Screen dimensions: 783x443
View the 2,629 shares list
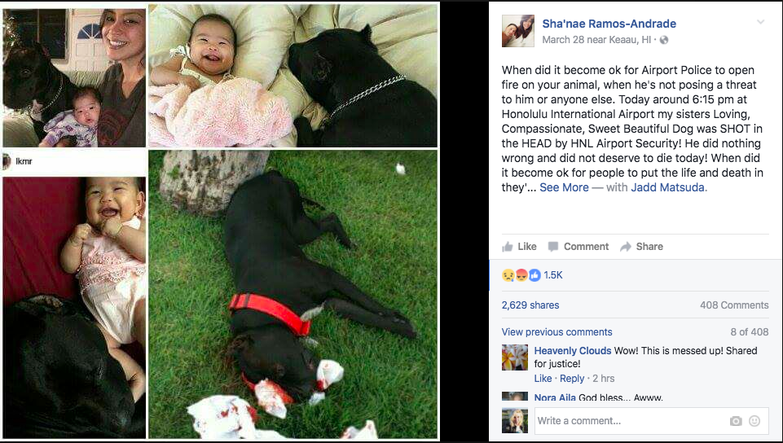coord(530,305)
